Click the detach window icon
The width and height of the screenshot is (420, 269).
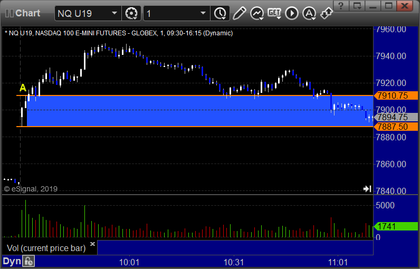click(x=357, y=5)
